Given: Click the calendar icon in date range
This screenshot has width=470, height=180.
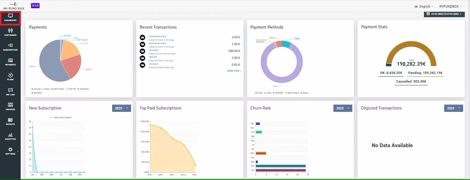Looking at the screenshot, I should [x=428, y=14].
